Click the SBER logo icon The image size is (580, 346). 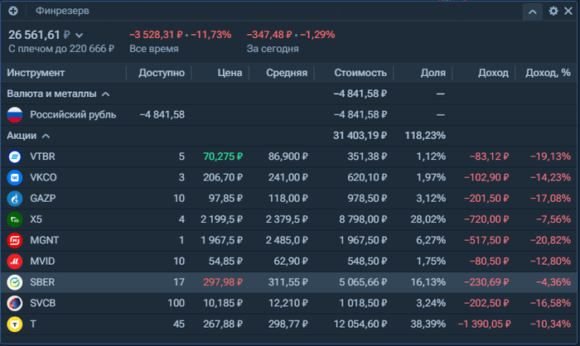tap(15, 282)
